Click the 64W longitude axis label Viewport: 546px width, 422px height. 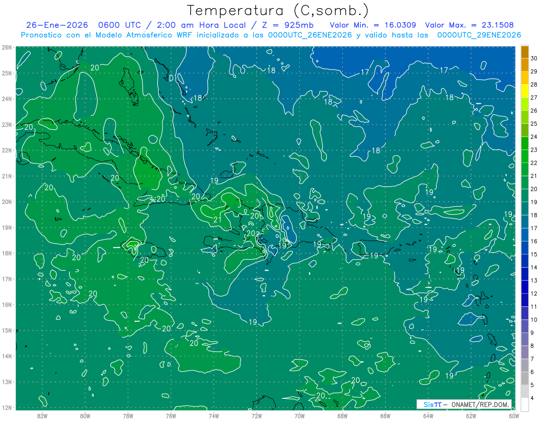pyautogui.click(x=428, y=416)
